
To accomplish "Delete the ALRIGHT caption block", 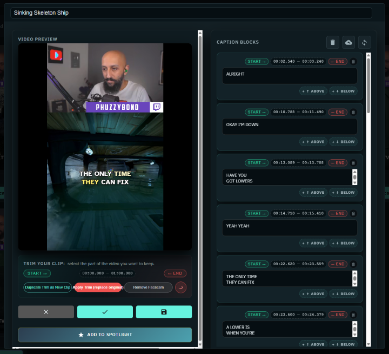I will (353, 61).
